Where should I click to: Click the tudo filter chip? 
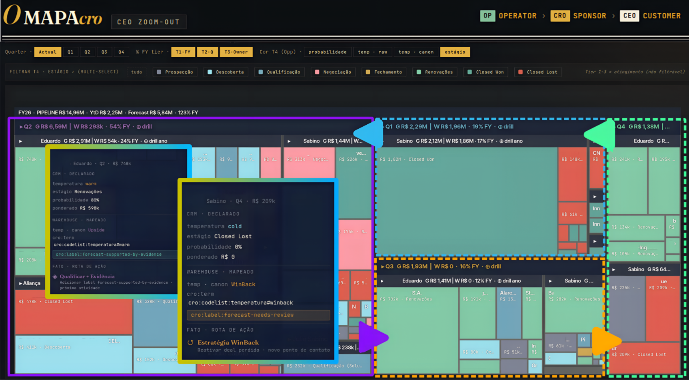click(x=136, y=72)
